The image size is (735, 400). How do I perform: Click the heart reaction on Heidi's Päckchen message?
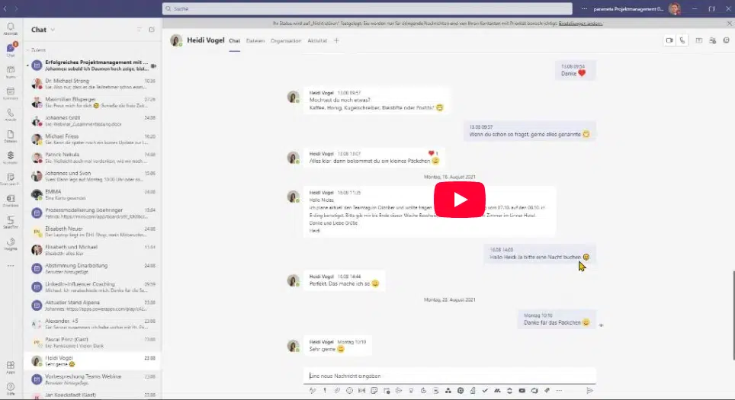(x=432, y=153)
